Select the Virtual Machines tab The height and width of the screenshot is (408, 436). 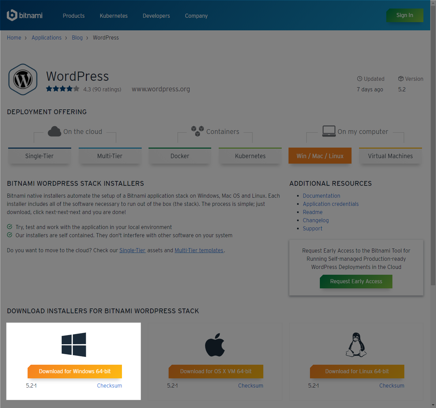coord(390,156)
